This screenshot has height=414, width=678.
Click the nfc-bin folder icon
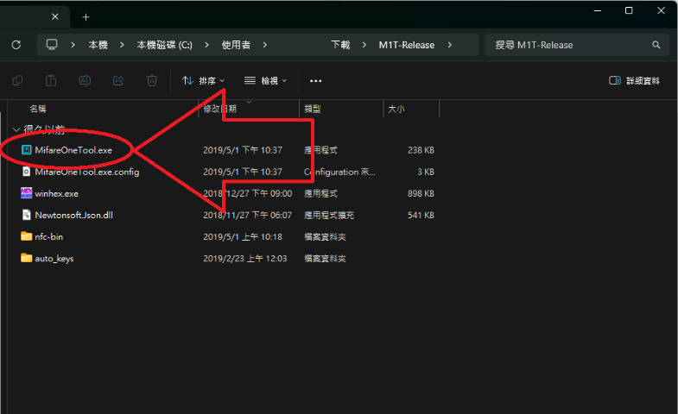27,236
